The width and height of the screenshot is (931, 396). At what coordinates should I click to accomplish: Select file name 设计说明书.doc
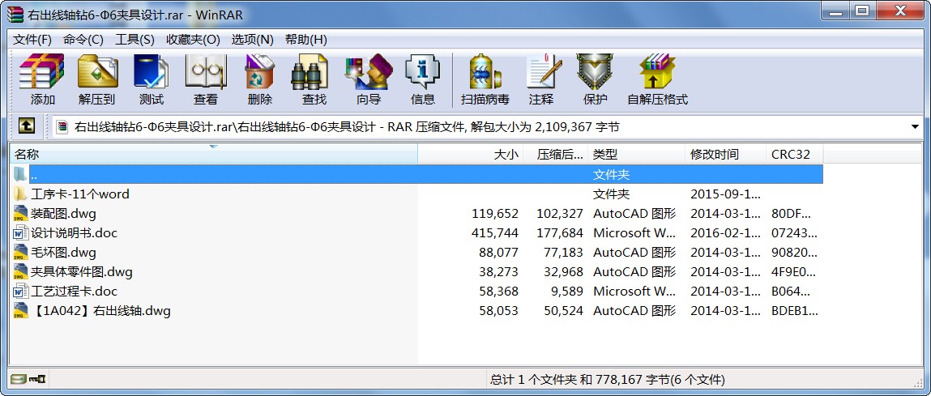[75, 232]
